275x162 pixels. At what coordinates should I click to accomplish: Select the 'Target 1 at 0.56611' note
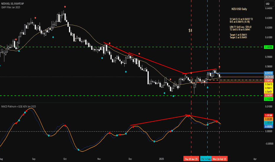coord(238,35)
